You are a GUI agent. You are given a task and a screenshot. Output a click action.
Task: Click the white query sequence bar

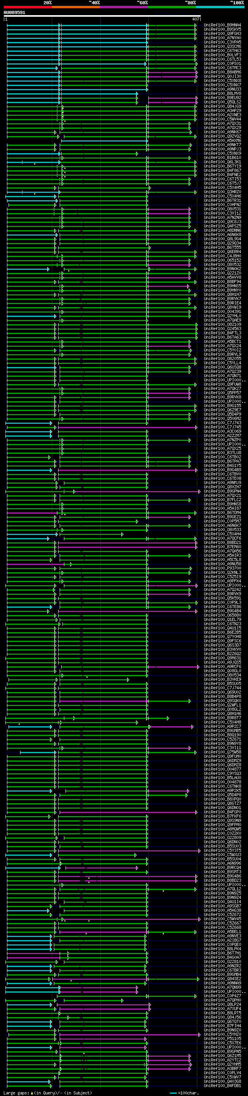[x=102, y=16]
